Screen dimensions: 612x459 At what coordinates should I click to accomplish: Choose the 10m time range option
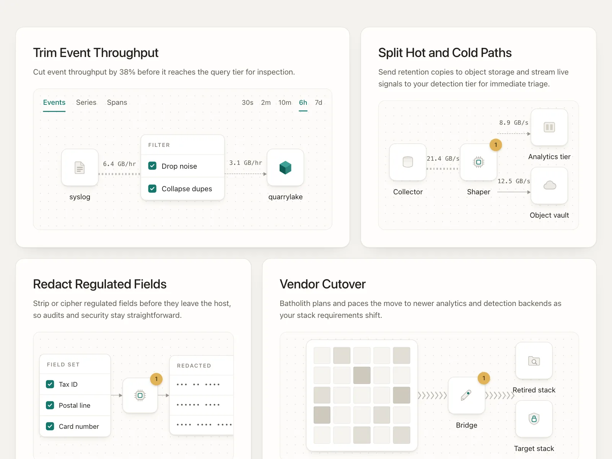(285, 103)
